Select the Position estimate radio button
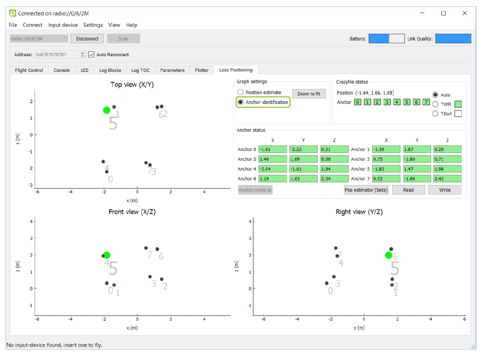Viewport: 493px width, 358px height. [241, 92]
